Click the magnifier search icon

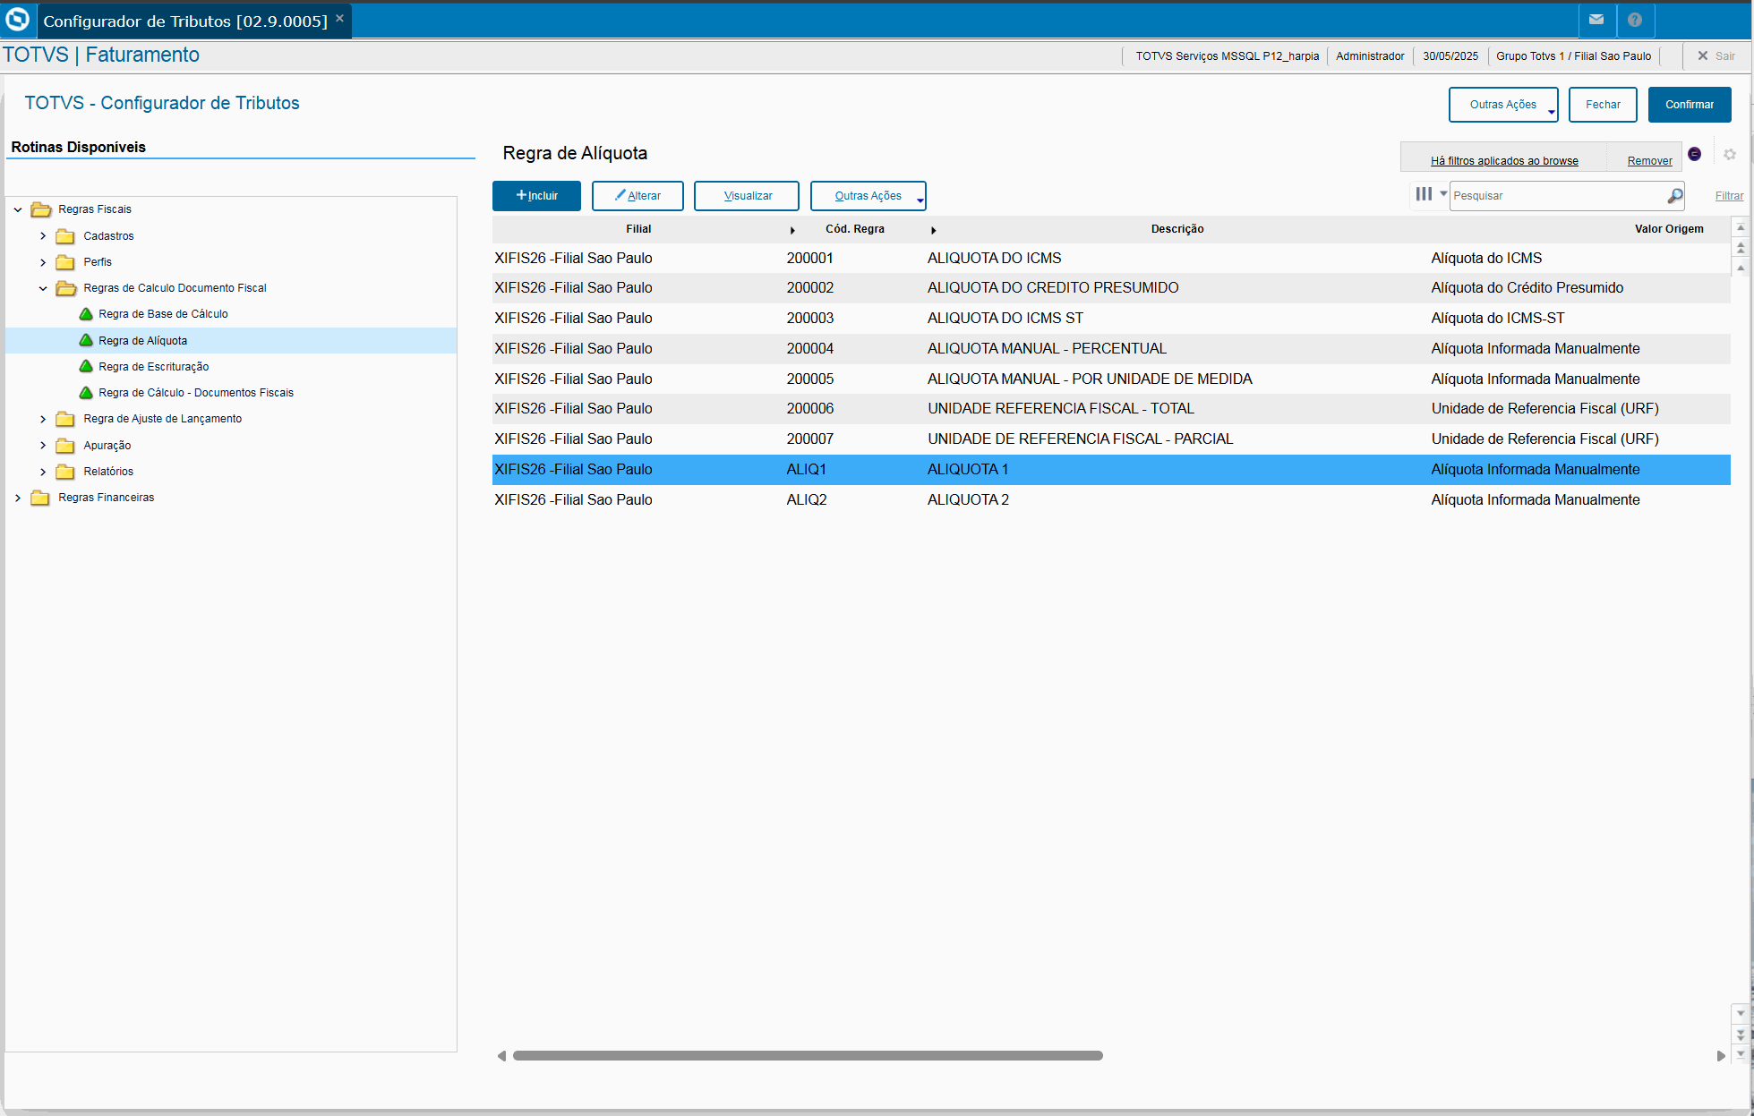[x=1674, y=195]
